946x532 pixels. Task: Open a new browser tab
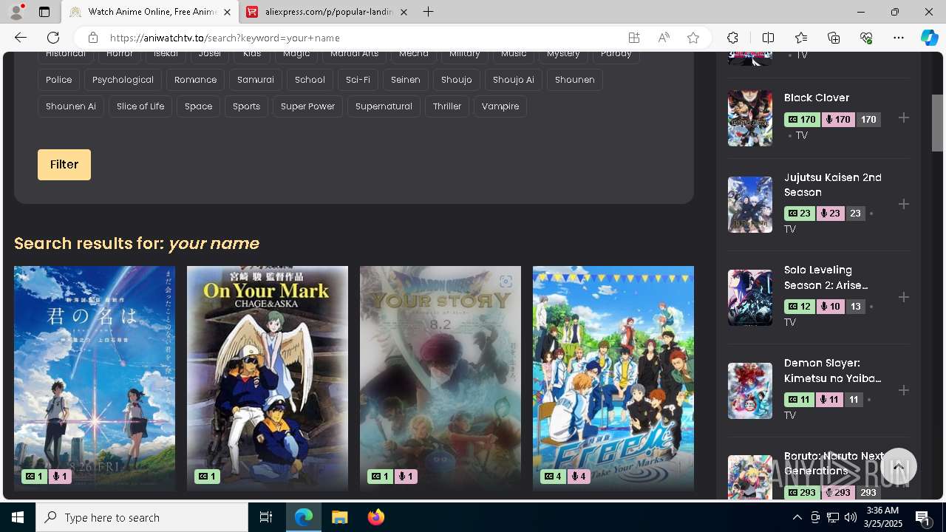pos(429,12)
